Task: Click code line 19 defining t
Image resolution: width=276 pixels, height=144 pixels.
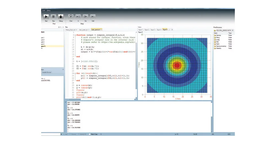Action: (87, 61)
